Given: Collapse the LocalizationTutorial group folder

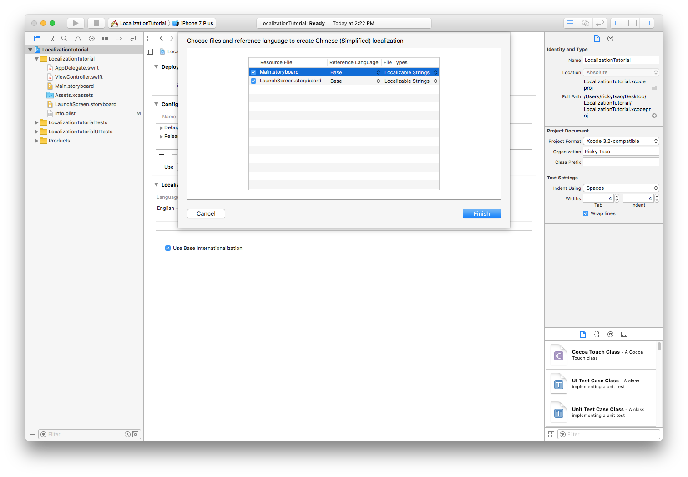Looking at the screenshot, I should (x=37, y=59).
